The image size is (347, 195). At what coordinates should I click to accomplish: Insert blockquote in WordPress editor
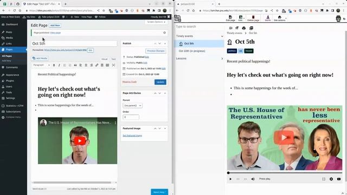(x=75, y=65)
